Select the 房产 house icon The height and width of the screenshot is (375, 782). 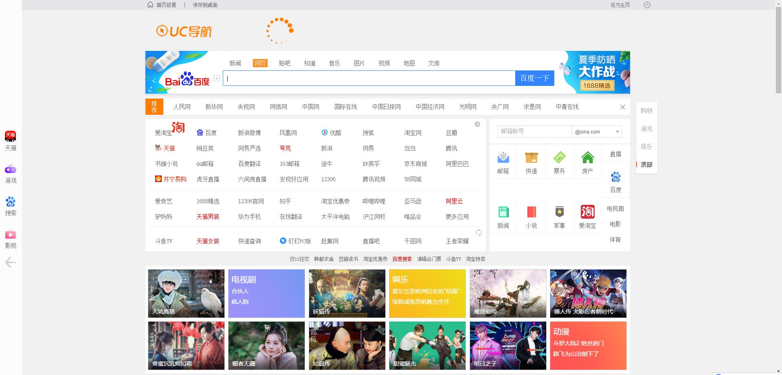coord(587,157)
